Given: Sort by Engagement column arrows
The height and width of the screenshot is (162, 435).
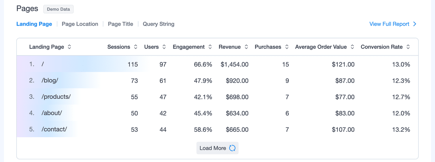Looking at the screenshot, I should (x=210, y=47).
